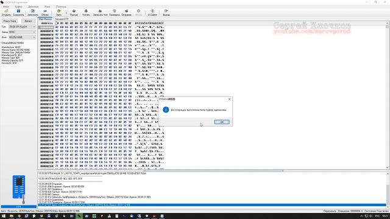Open the dropdown arrow next to Авто

click(66, 13)
